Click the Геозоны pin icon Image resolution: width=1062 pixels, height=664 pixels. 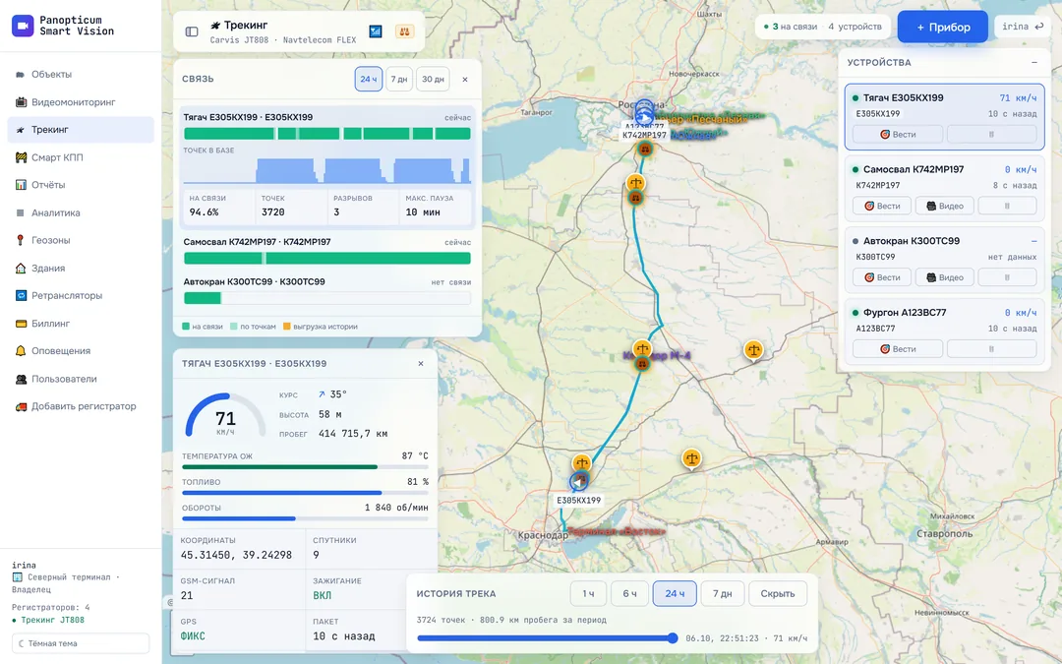pyautogui.click(x=21, y=241)
